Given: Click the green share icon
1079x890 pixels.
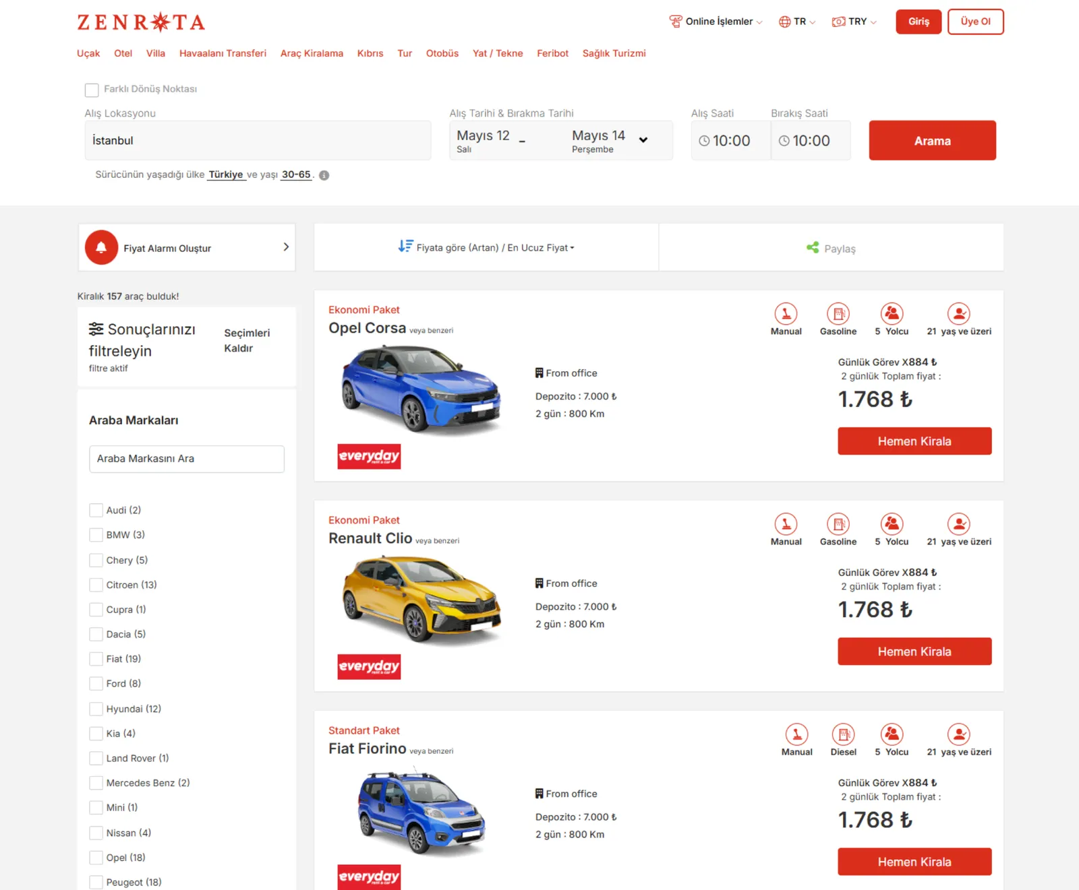Looking at the screenshot, I should (813, 248).
